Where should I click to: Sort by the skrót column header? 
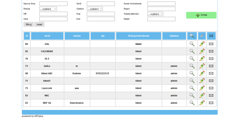click(47, 36)
